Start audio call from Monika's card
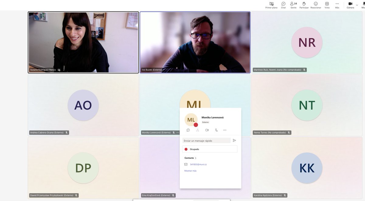This screenshot has height=201, width=365. (216, 130)
